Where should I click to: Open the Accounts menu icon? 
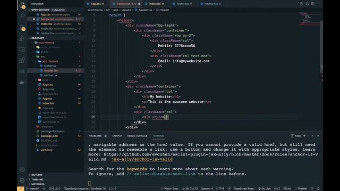point(22,169)
